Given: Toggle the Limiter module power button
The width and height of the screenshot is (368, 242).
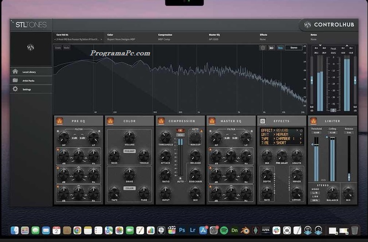Looking at the screenshot, I should point(313,121).
